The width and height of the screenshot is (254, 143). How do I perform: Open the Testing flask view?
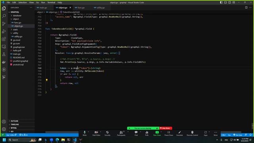pyautogui.click(x=4, y=54)
